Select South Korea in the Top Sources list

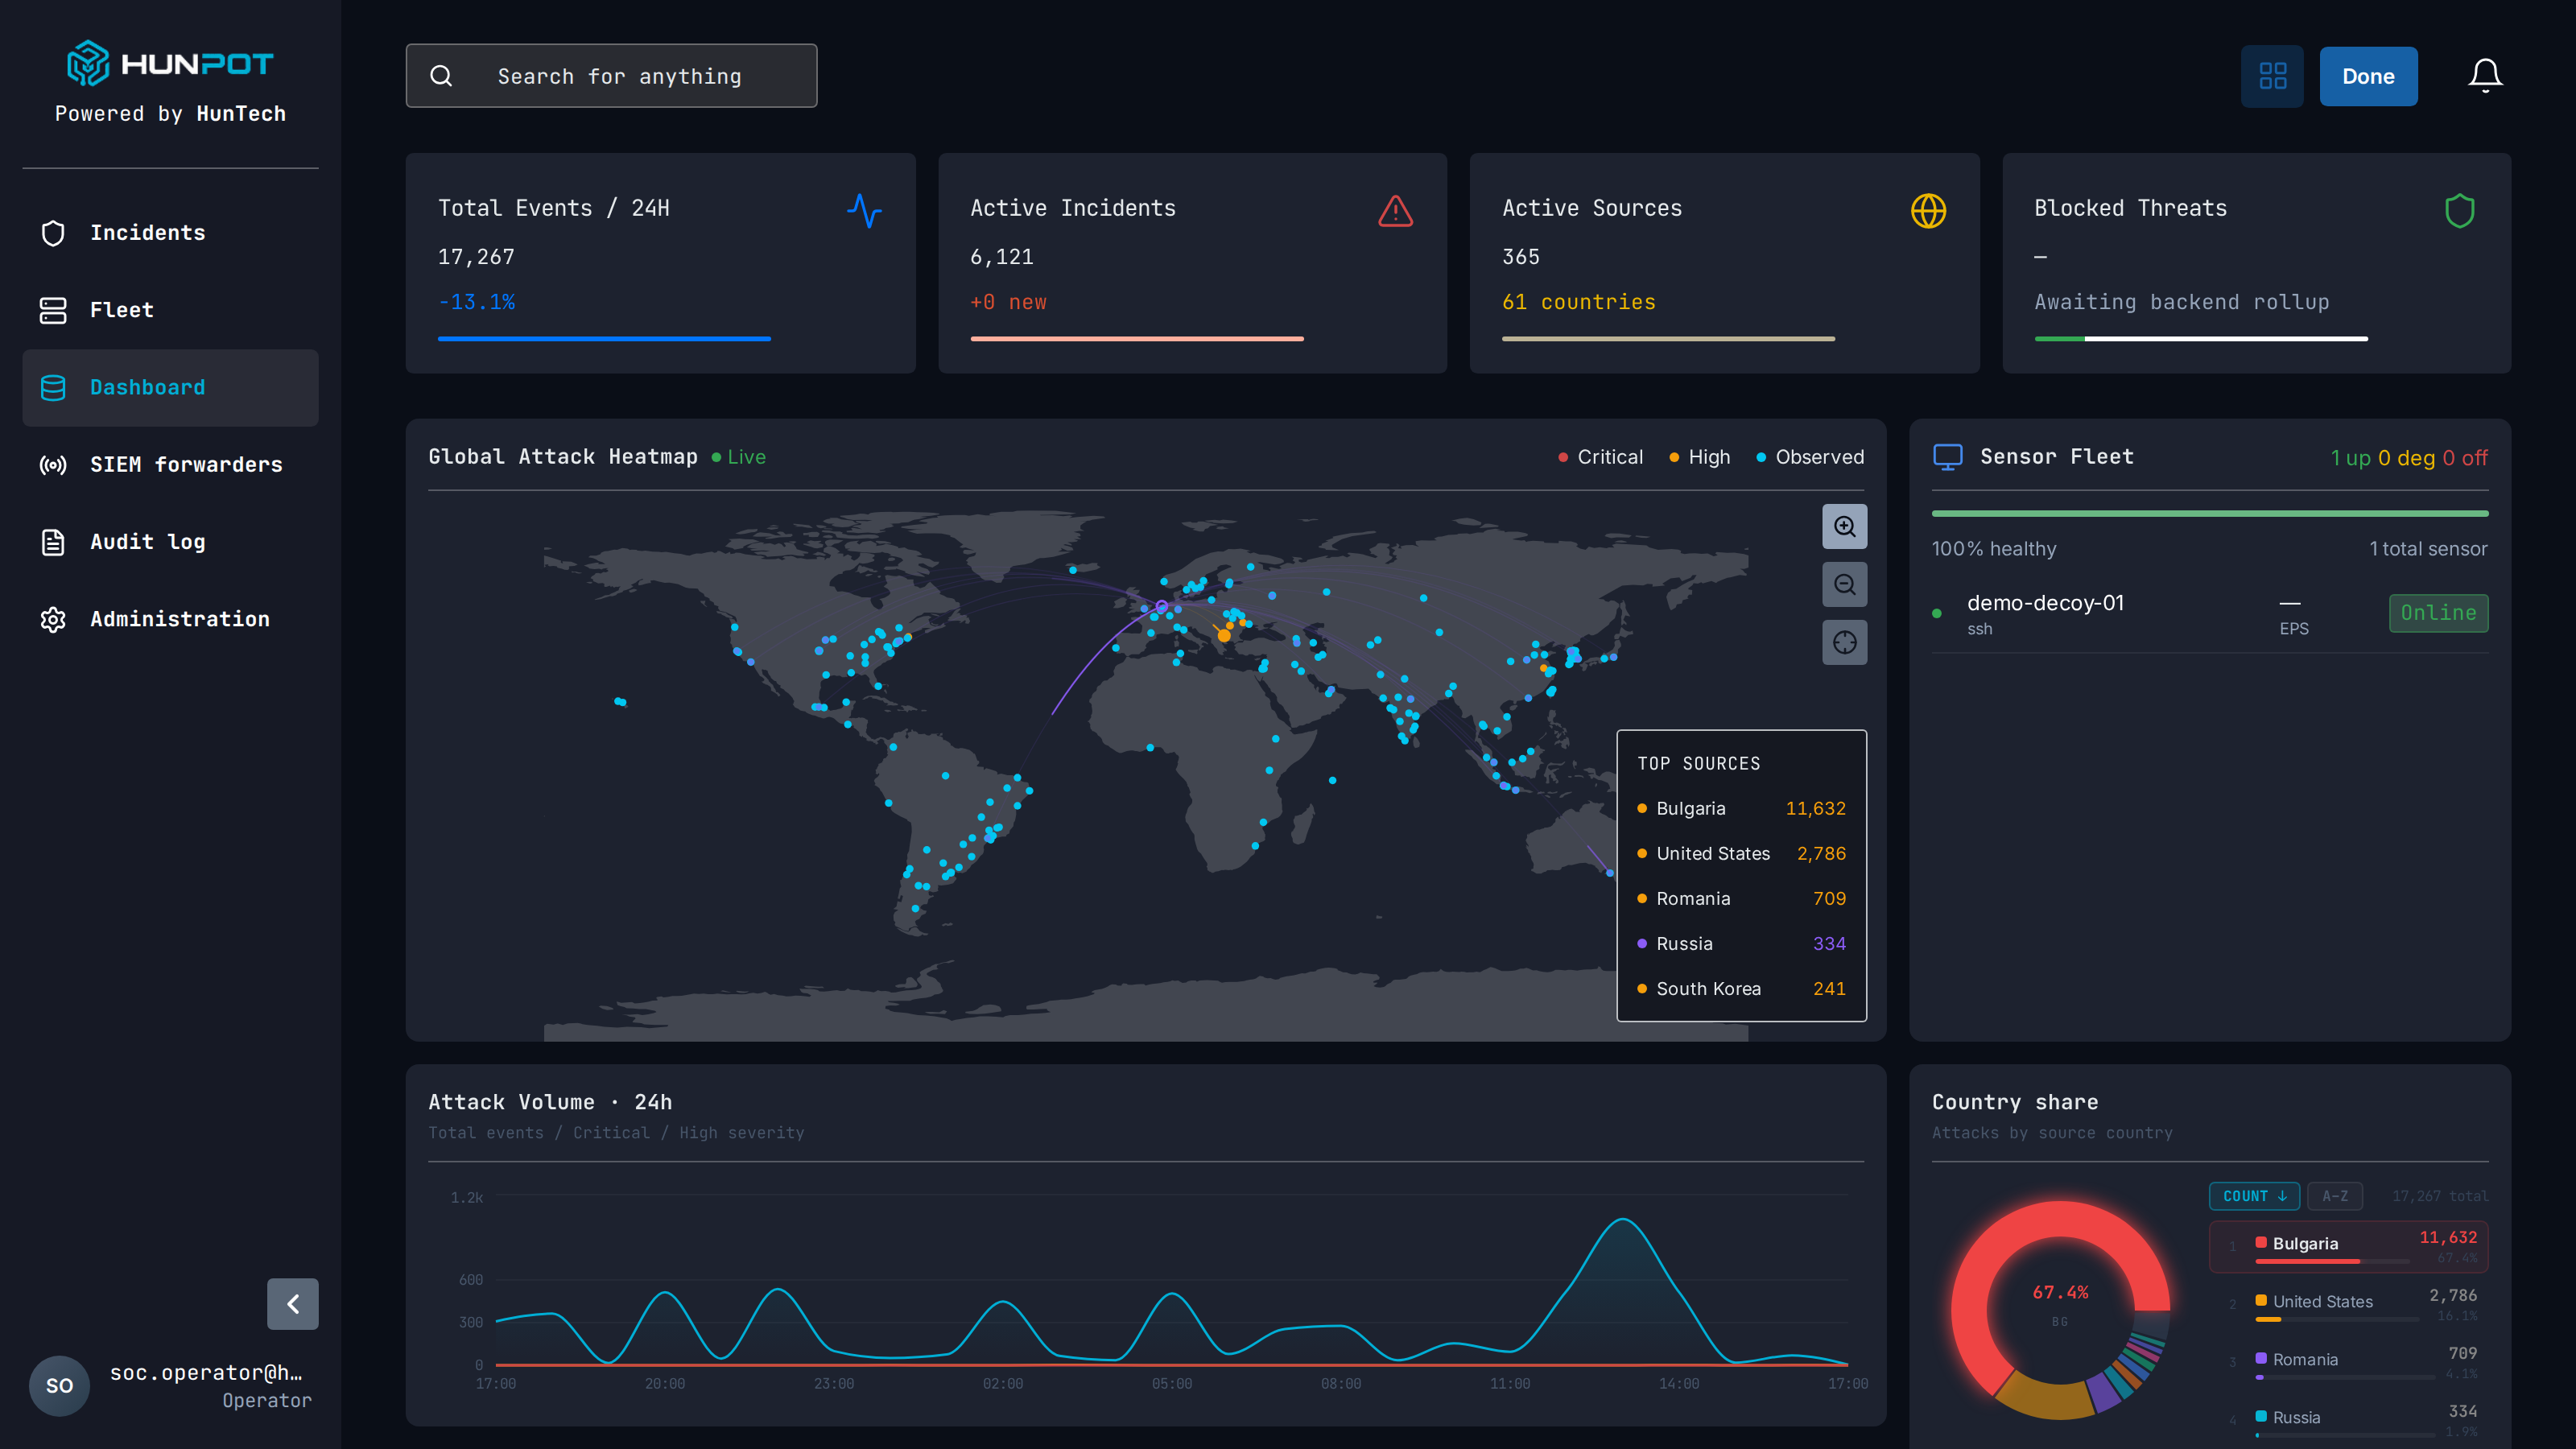click(x=1741, y=988)
